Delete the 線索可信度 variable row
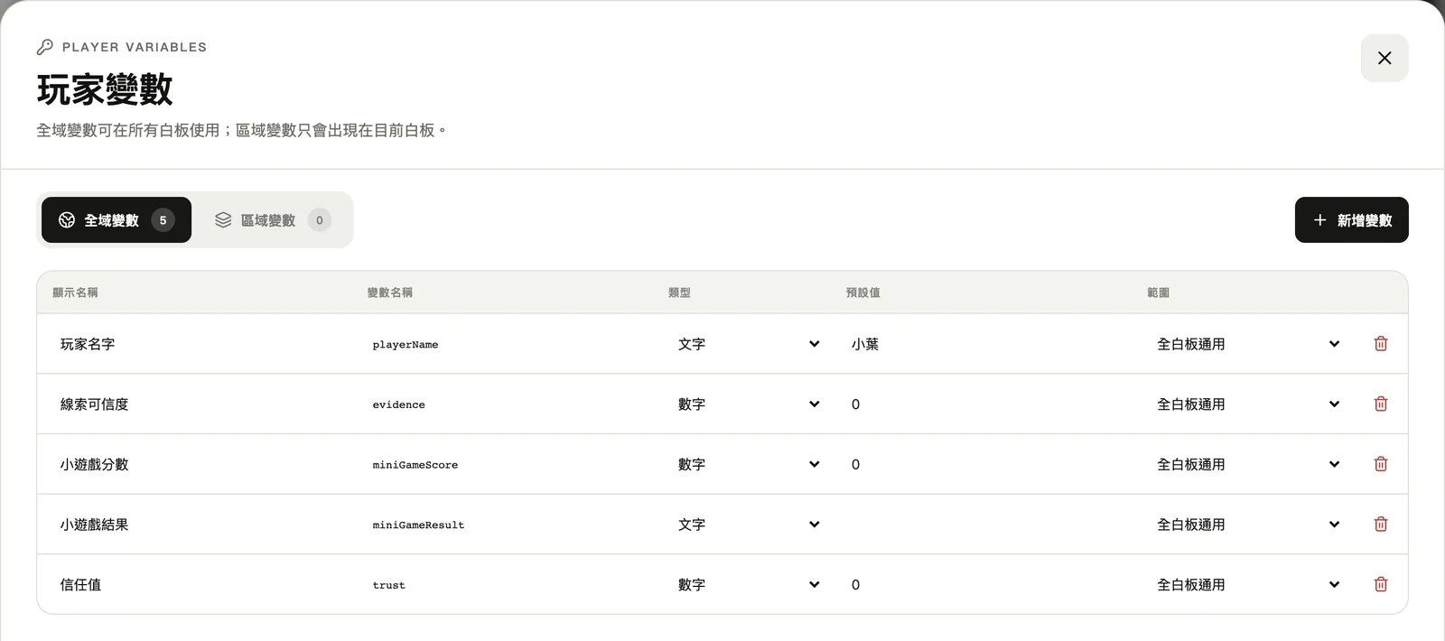 [x=1380, y=404]
